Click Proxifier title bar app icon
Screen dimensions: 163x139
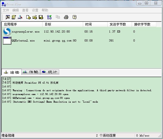[x=4, y=4]
